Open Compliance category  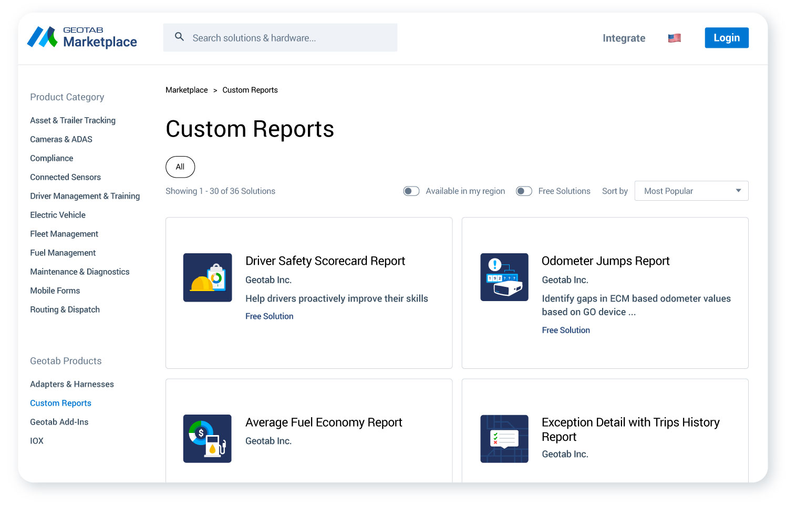51,158
